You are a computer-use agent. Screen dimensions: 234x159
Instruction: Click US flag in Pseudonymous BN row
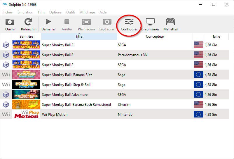click(x=198, y=55)
